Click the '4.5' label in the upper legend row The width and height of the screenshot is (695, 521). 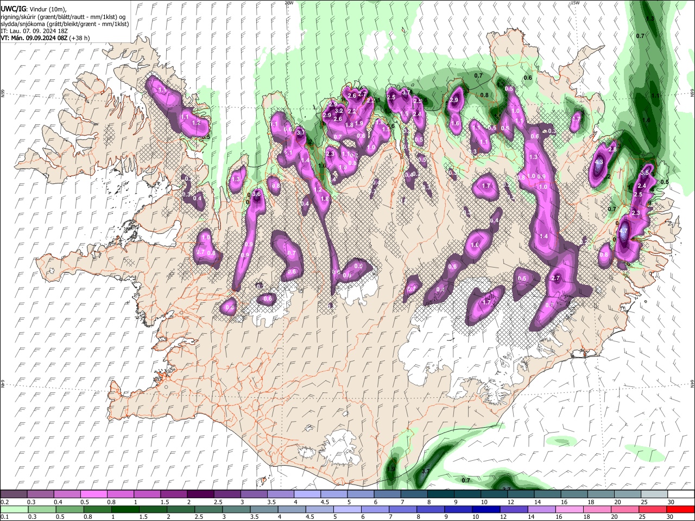325,502
